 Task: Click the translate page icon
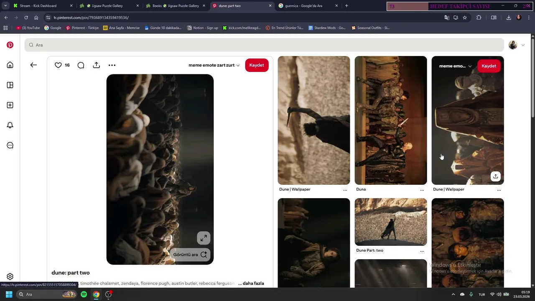pyautogui.click(x=447, y=18)
